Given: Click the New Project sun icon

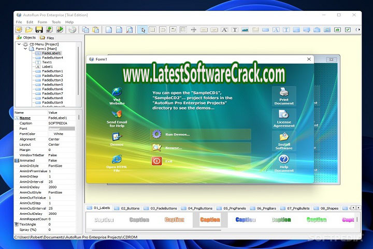Looking at the screenshot, I should point(19,30).
